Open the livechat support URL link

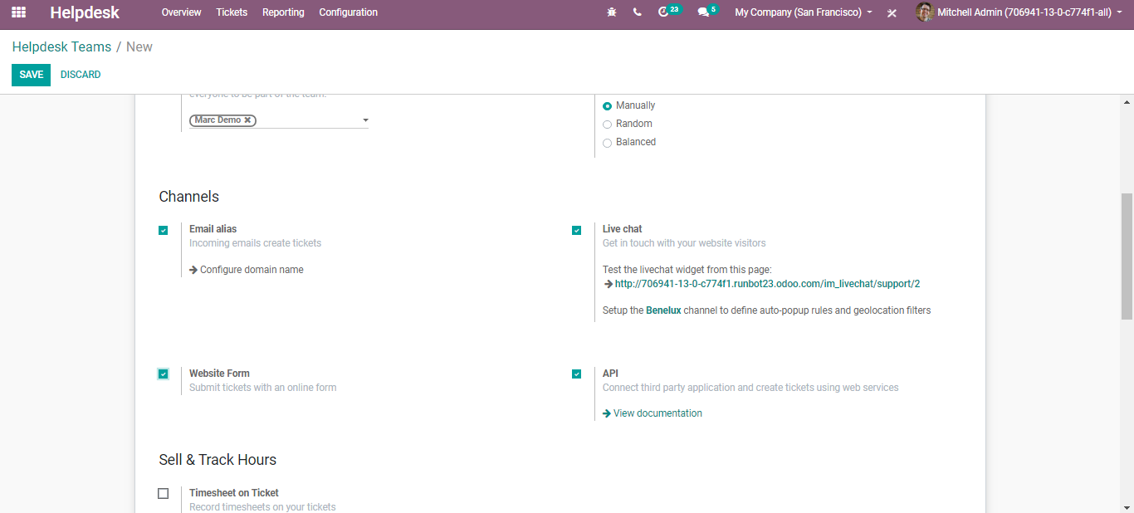point(767,284)
